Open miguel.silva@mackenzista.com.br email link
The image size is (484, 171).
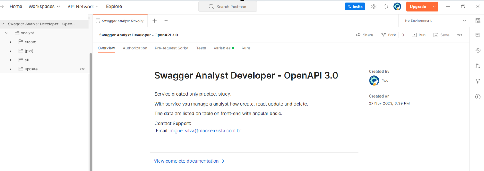coord(205,131)
